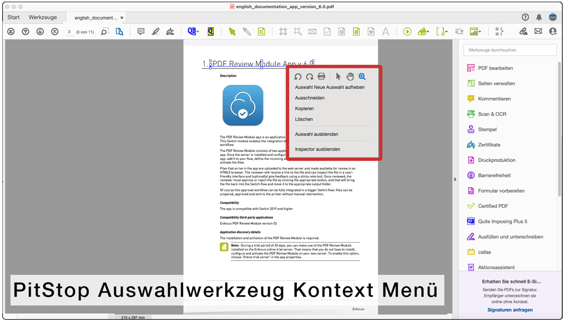Go to first page arrow icon
Image resolution: width=566 pixels, height=322 pixels.
tap(11, 32)
